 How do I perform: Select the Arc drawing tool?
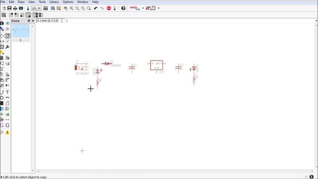[7, 98]
